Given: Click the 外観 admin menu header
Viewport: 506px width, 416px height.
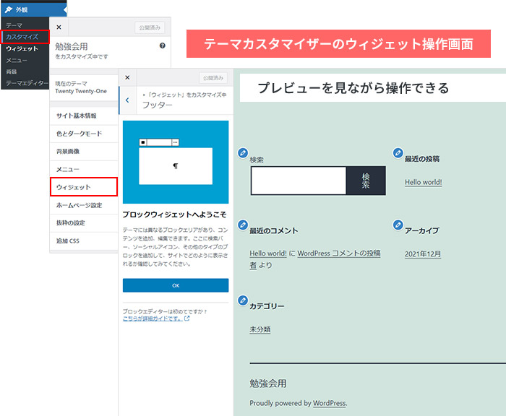Looking at the screenshot, I should pos(34,9).
